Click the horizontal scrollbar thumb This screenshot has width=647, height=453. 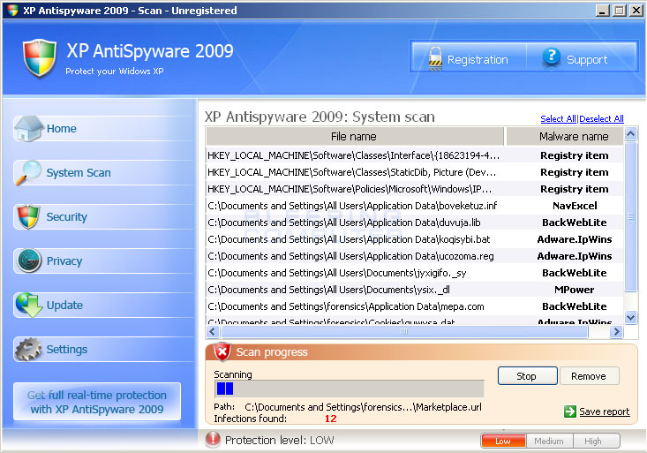(x=404, y=331)
